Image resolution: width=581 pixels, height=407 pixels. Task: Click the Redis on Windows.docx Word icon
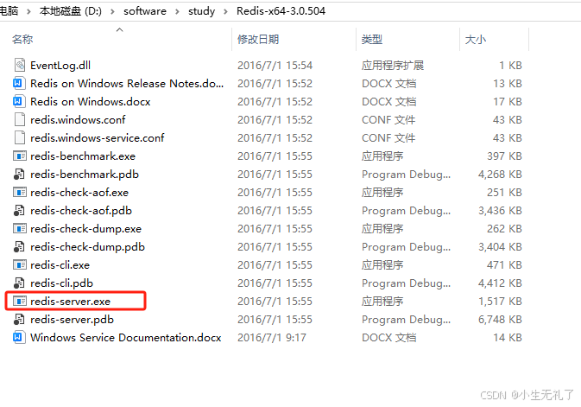click(20, 101)
